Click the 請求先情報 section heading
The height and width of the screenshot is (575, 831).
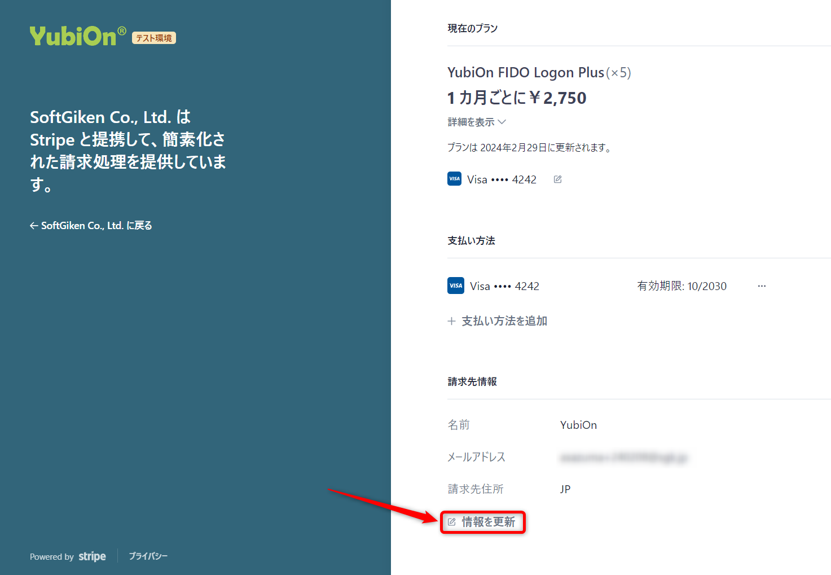(472, 382)
